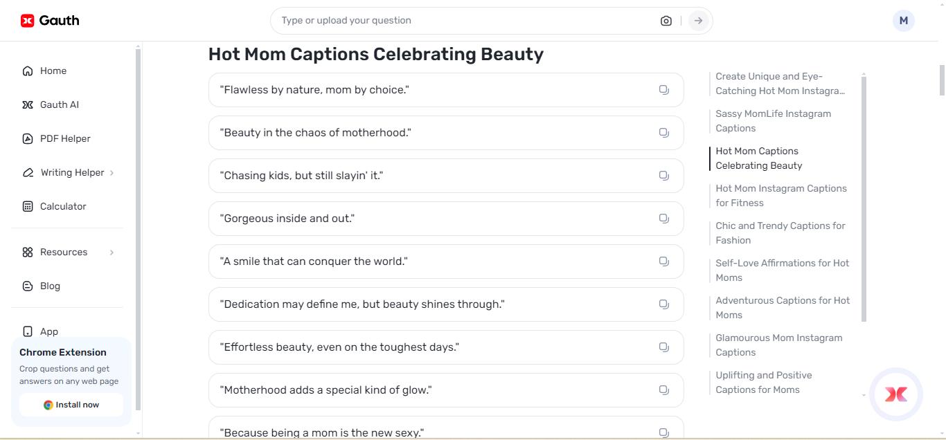Open 'Hot Mom Instagram Captions for Fitness'
This screenshot has width=946, height=440.
tap(781, 195)
